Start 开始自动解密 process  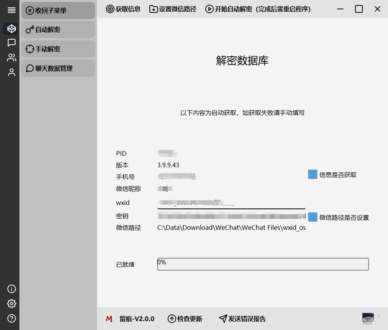coord(258,9)
